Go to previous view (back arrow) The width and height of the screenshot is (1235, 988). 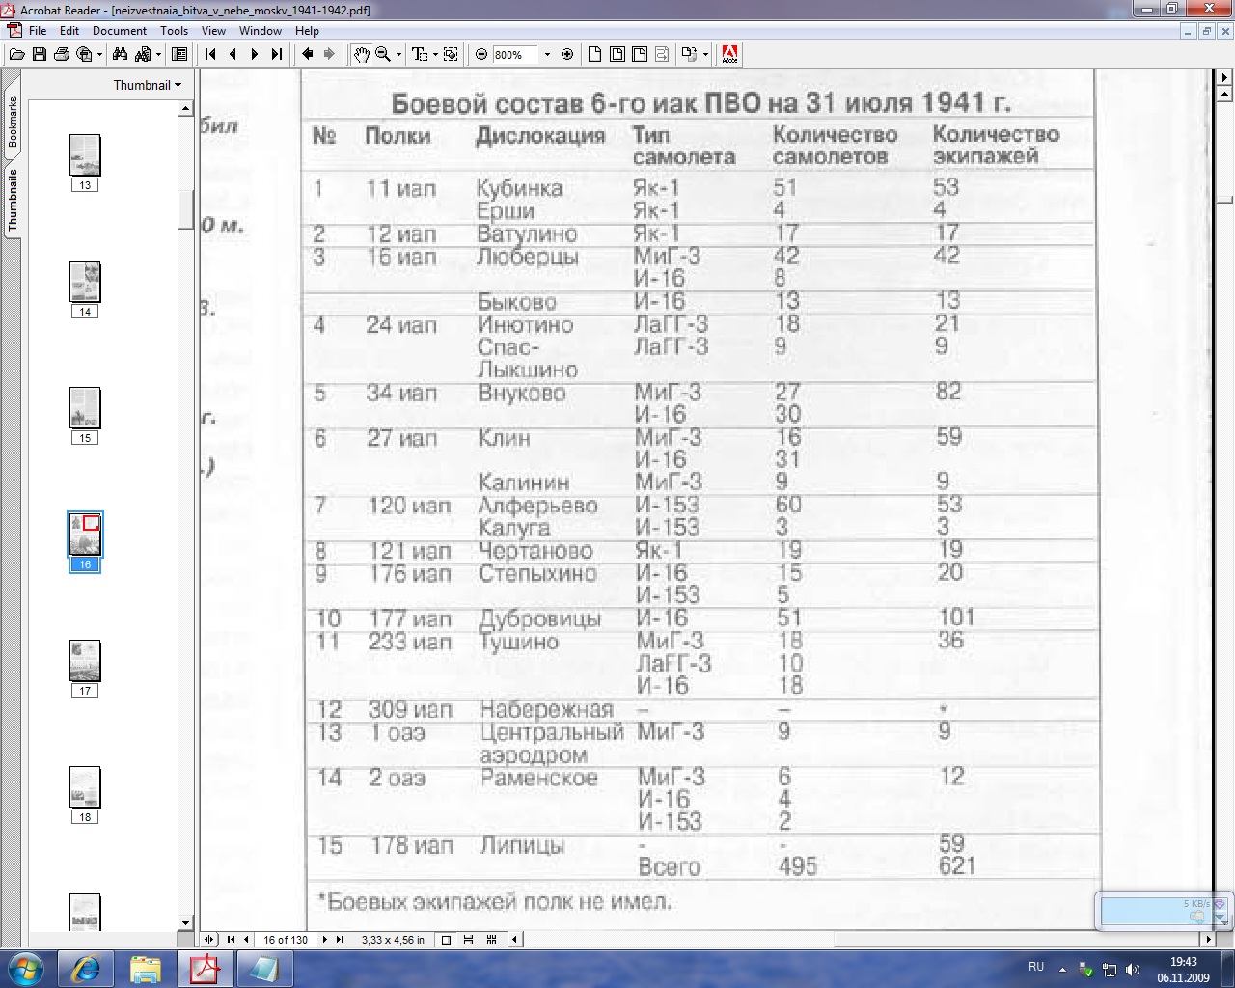(308, 55)
